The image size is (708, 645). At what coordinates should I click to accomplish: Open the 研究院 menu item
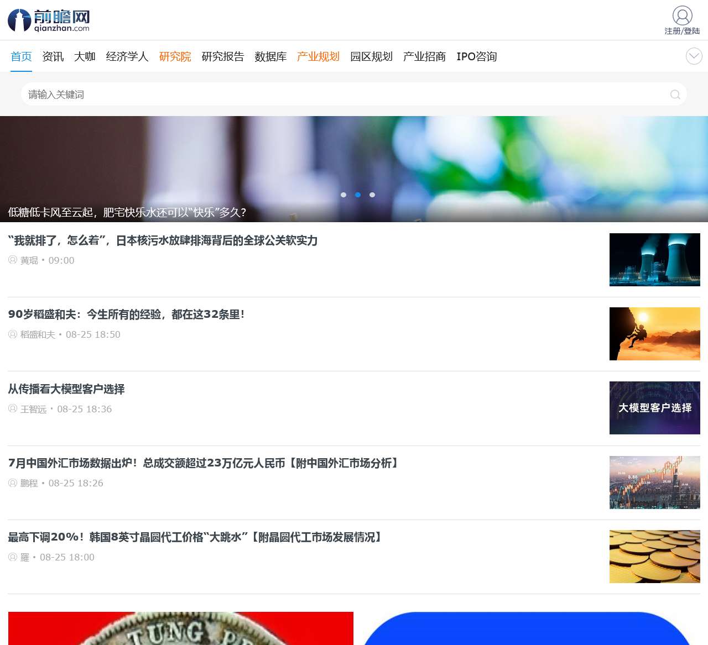click(x=175, y=56)
